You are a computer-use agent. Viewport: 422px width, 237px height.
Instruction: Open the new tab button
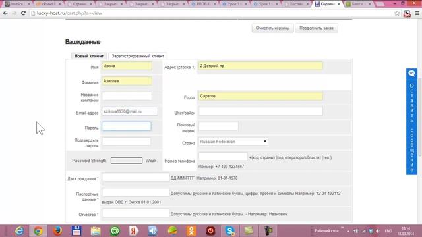pos(380,4)
